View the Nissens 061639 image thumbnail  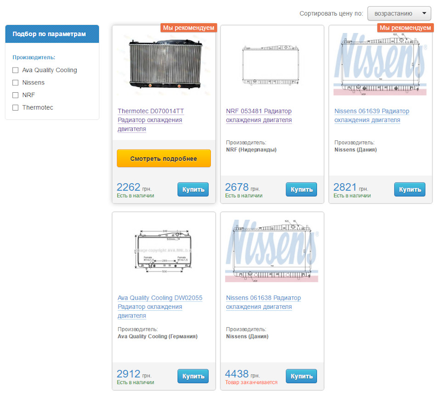coord(380,64)
